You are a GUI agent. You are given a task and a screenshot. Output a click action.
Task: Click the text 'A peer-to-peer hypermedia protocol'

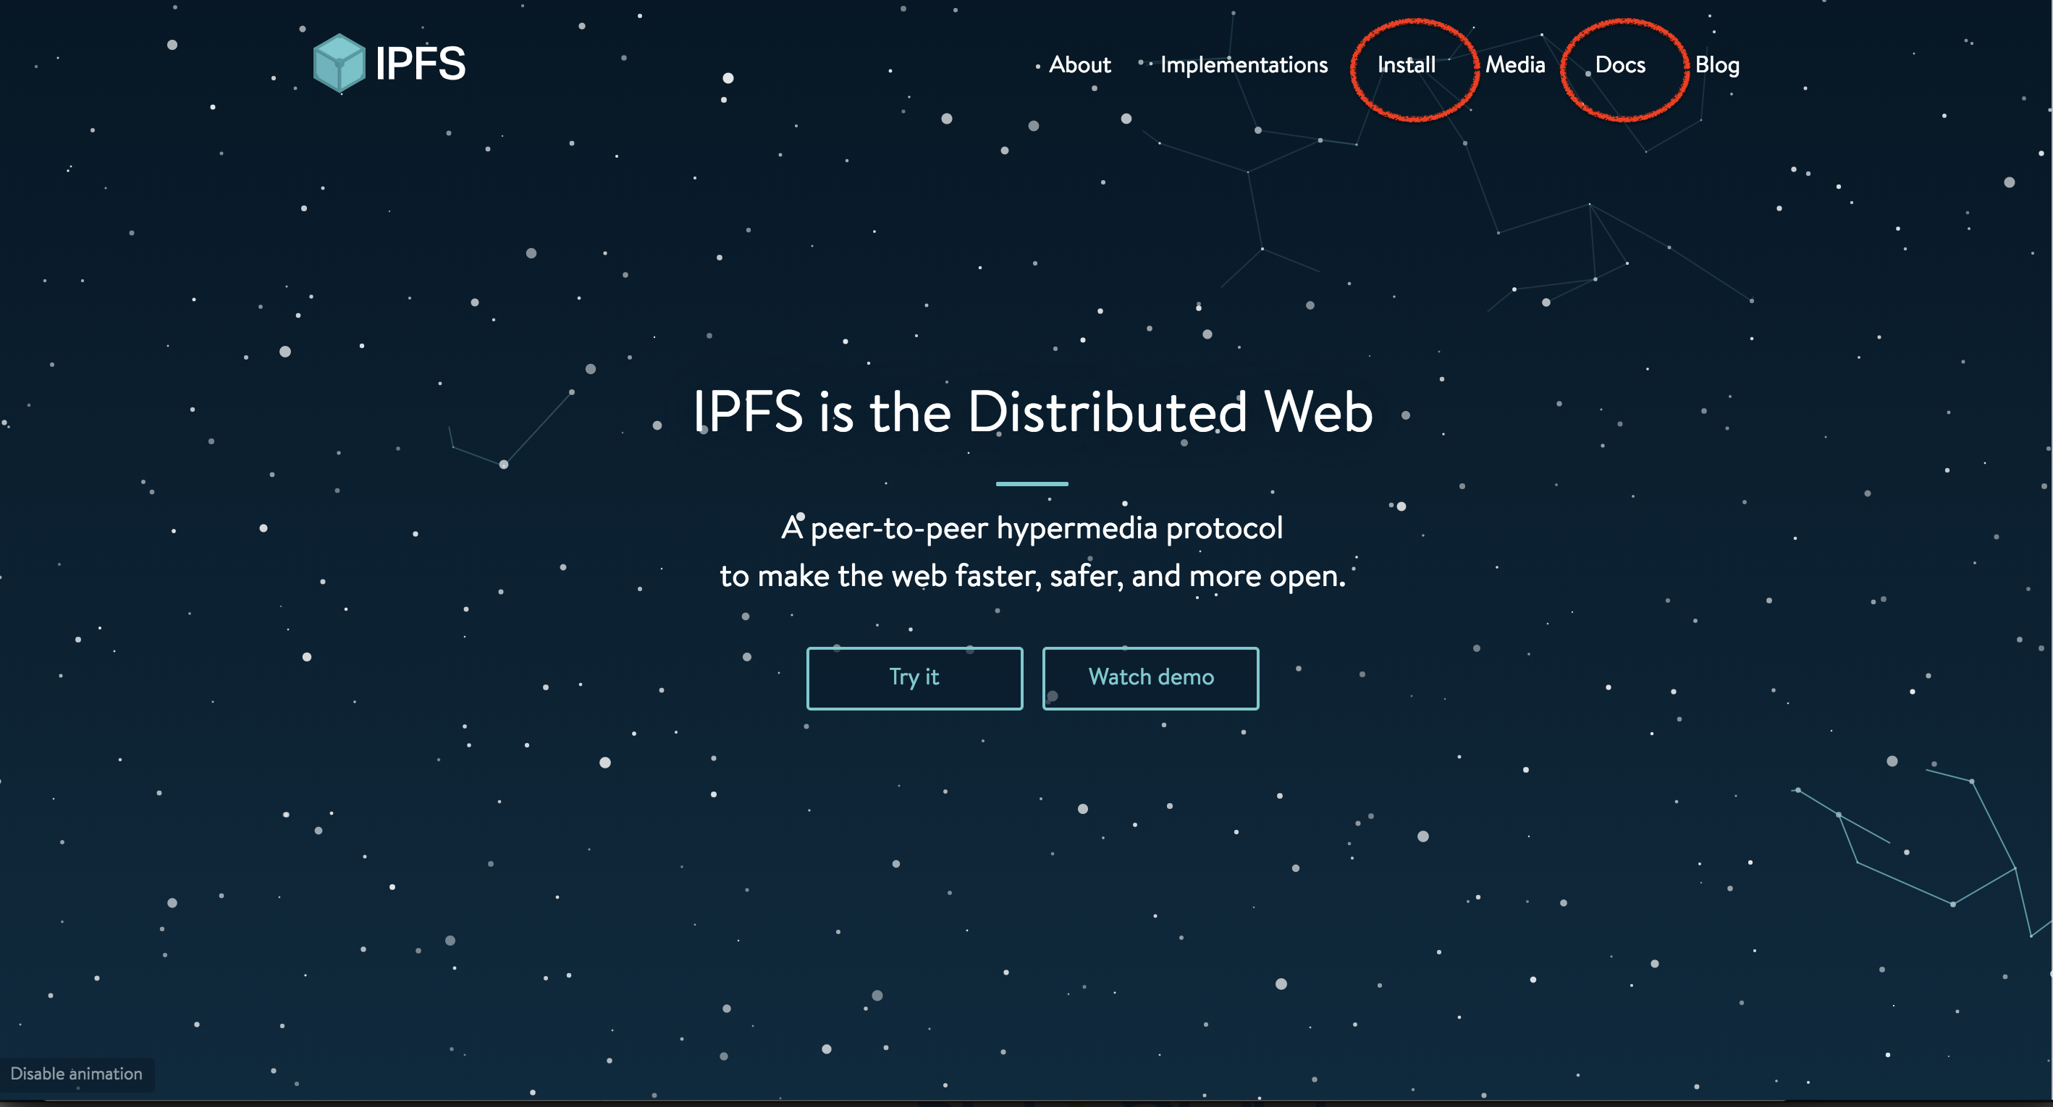tap(1032, 528)
